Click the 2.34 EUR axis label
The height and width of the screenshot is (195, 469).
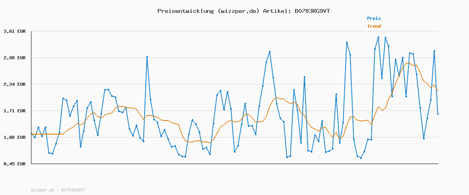(x=14, y=84)
